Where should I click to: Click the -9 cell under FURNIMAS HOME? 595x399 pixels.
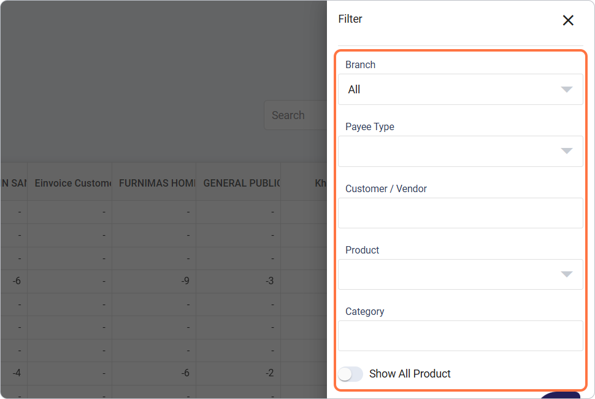[x=154, y=281]
